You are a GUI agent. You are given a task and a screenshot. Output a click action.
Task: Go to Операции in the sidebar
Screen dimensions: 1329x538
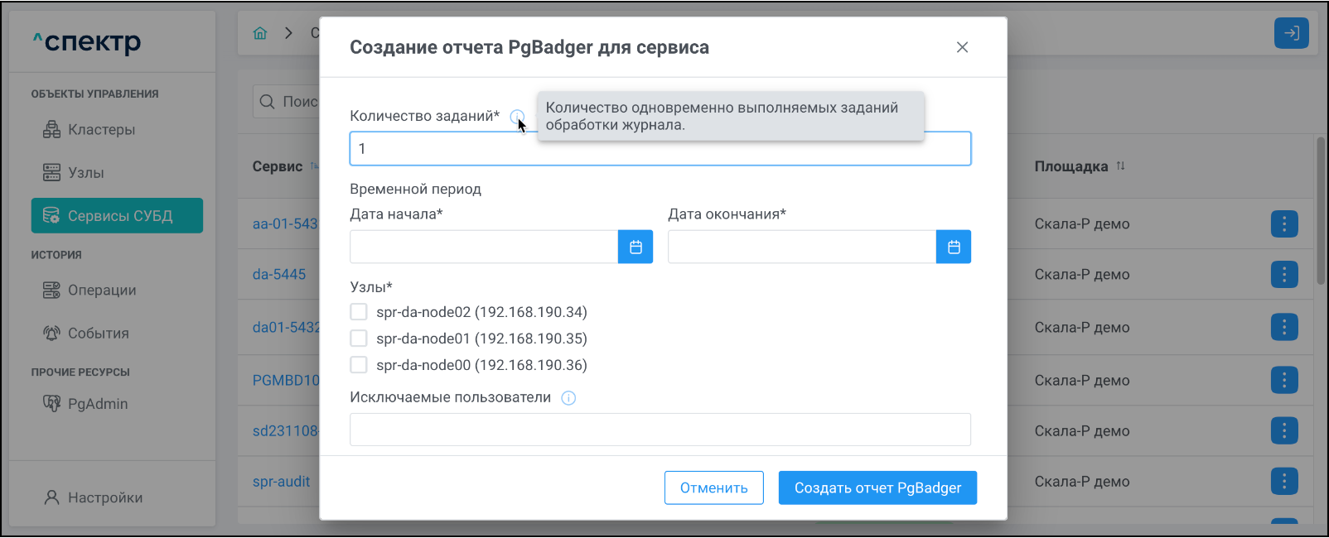pyautogui.click(x=101, y=291)
